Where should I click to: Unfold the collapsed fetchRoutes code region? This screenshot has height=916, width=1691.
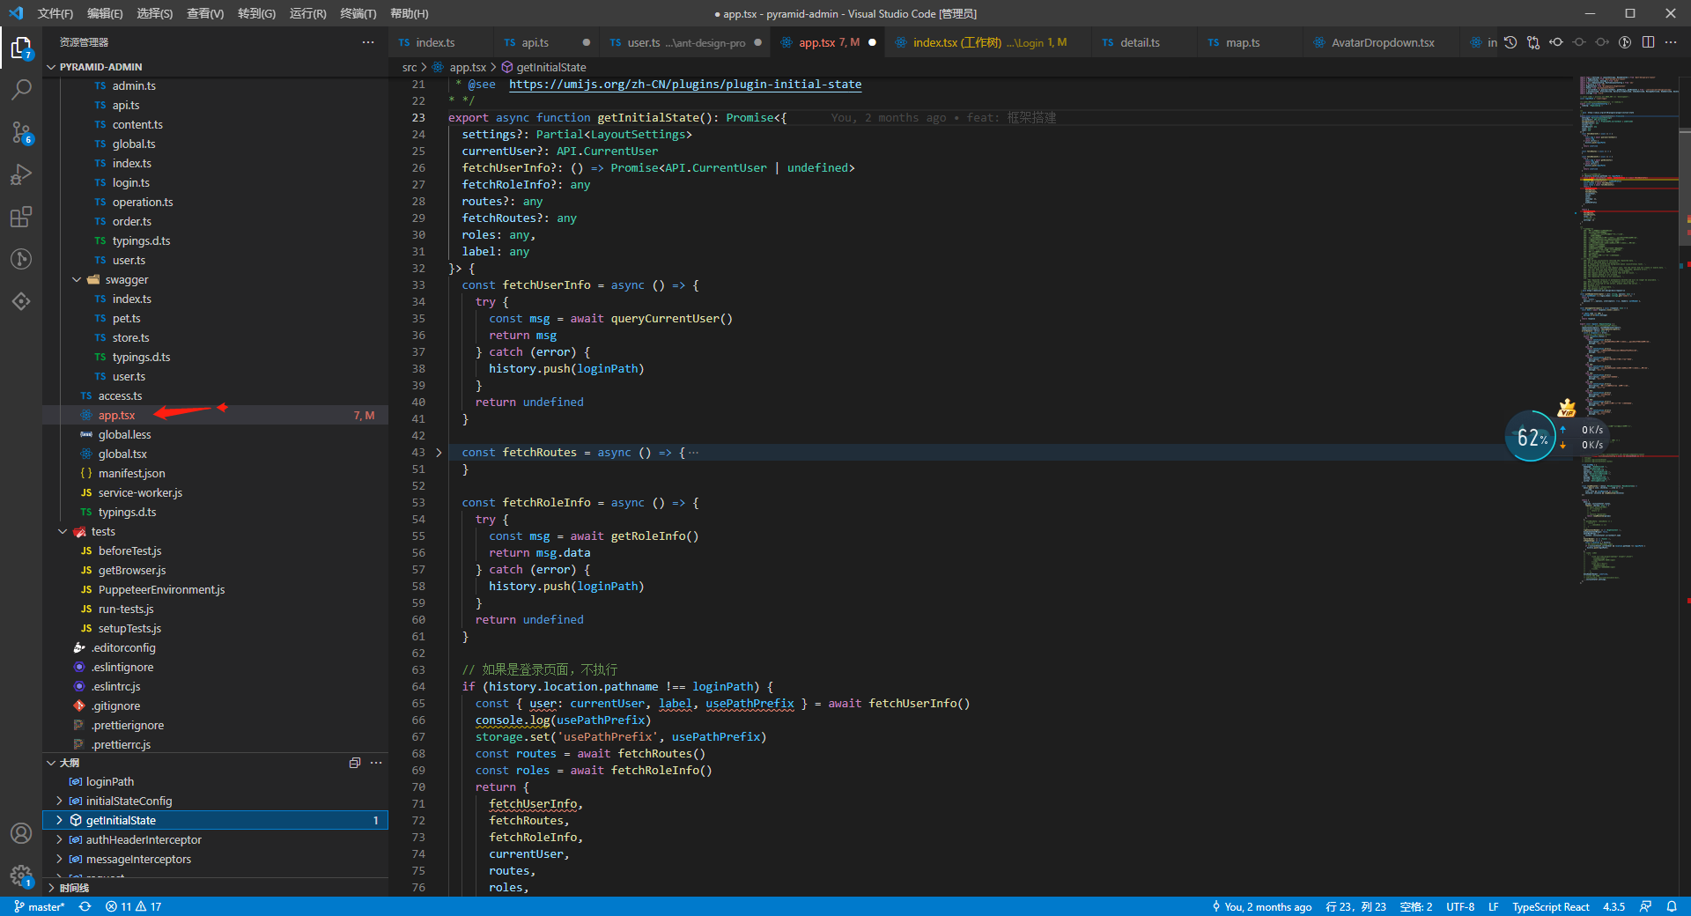(439, 452)
